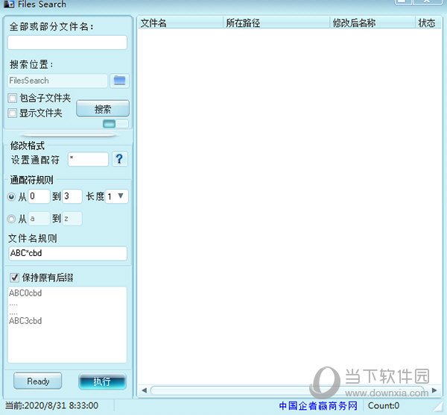
Task: Click the scrollbar left arrow
Action: (144, 390)
